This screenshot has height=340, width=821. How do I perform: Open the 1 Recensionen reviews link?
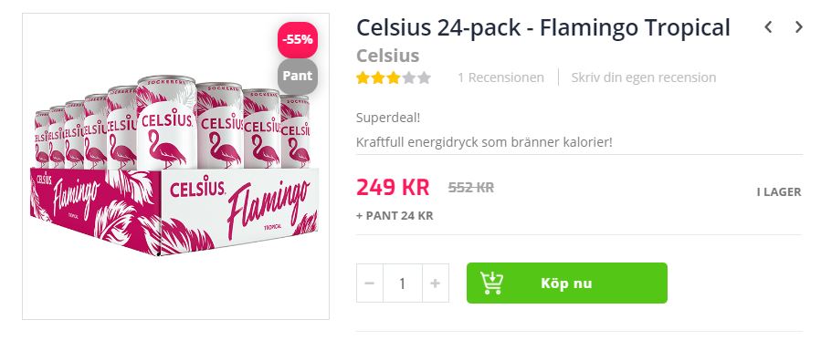point(500,77)
